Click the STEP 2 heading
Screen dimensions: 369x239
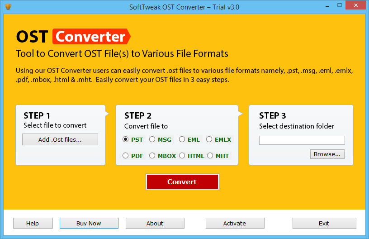138,115
